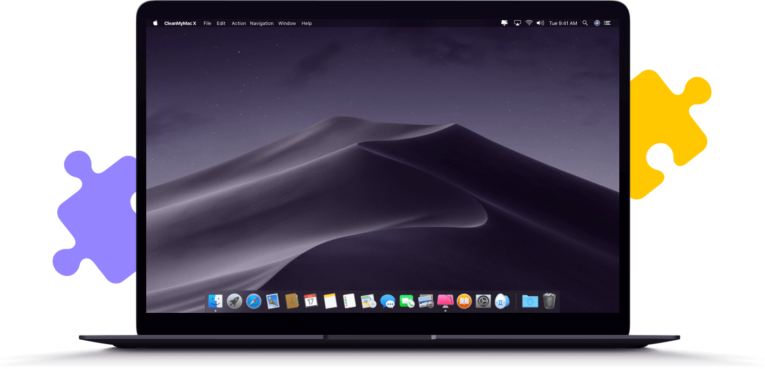The width and height of the screenshot is (765, 369).
Task: Open CleanMyMac X from the dock
Action: (445, 301)
